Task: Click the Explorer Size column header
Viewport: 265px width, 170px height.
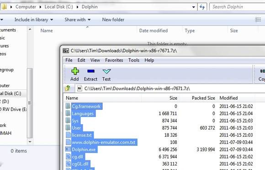Action: (x=243, y=31)
